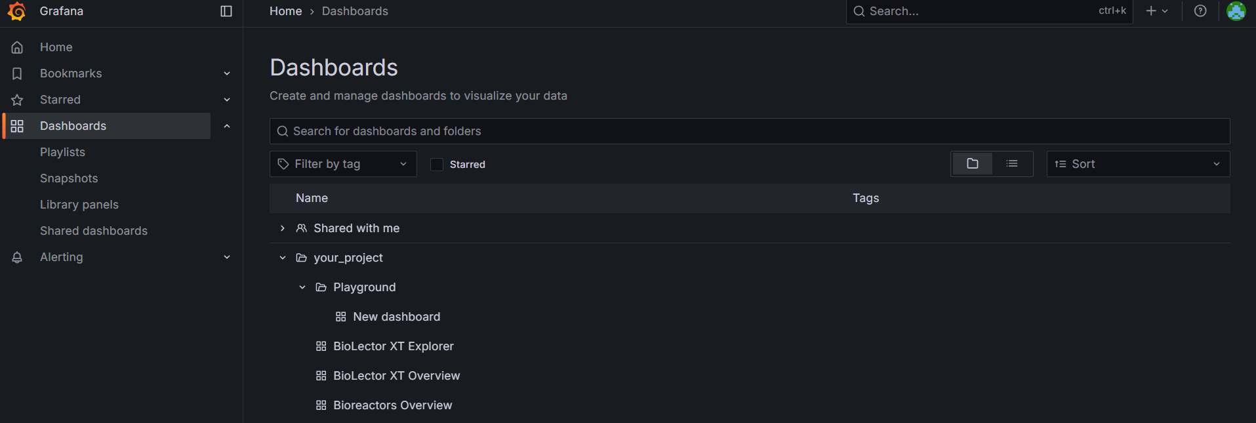Screen dimensions: 1256x423
Task: Open Playlists in the sidebar
Action: (x=62, y=152)
